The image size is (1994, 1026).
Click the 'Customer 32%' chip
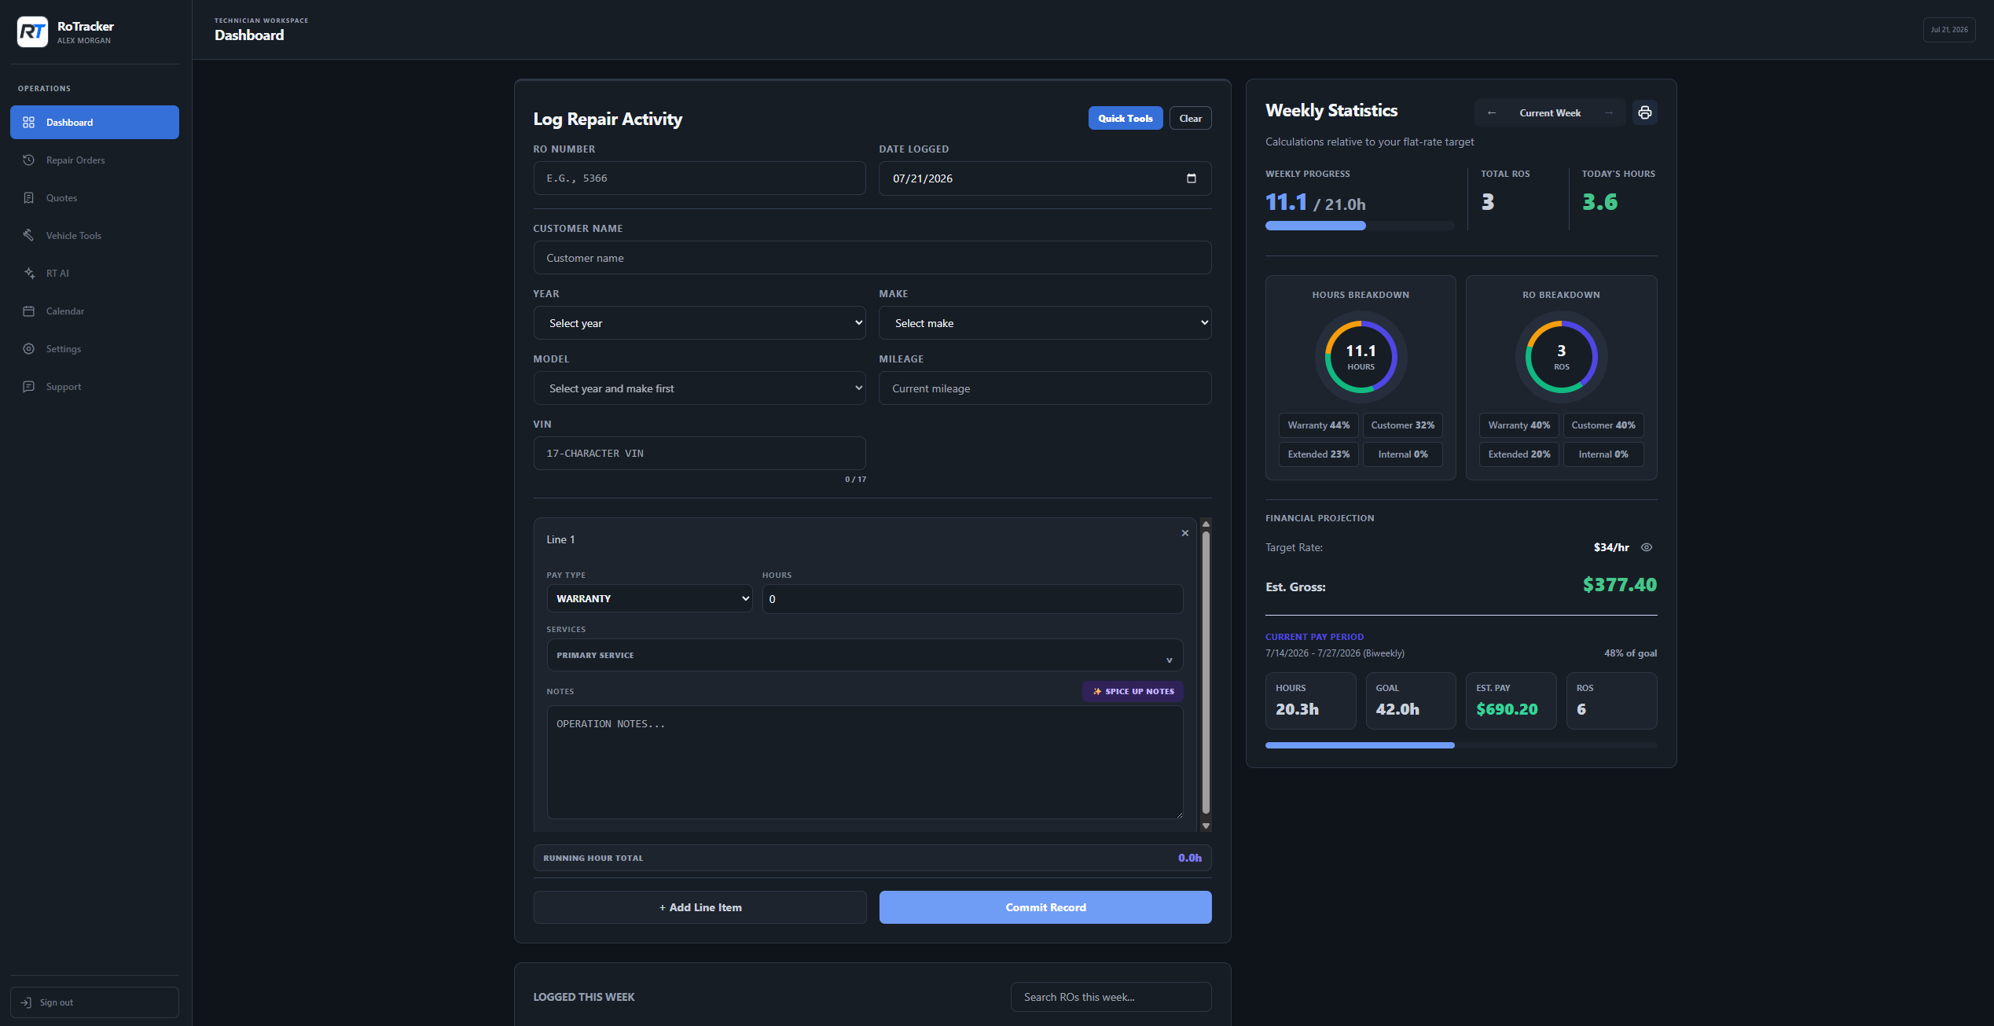pyautogui.click(x=1403, y=425)
